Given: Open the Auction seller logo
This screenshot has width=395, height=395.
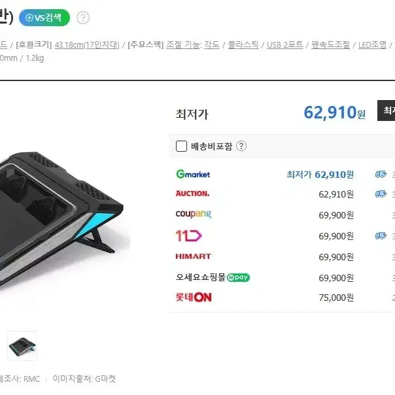Looking at the screenshot, I should point(192,194).
